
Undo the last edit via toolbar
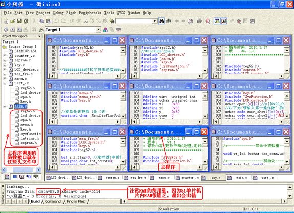56,21
